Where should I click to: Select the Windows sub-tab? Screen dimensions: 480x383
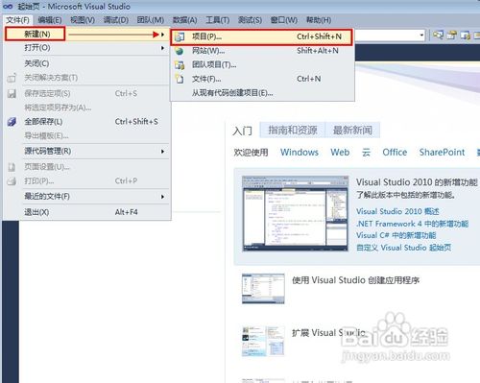(x=300, y=153)
